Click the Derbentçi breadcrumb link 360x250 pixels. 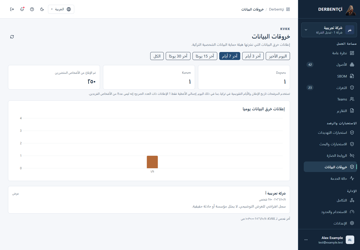click(x=276, y=9)
